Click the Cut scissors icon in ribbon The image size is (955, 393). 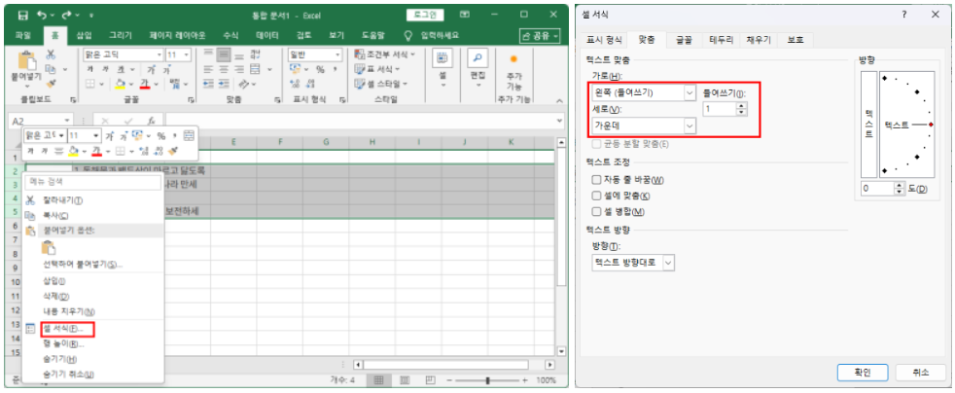(52, 54)
